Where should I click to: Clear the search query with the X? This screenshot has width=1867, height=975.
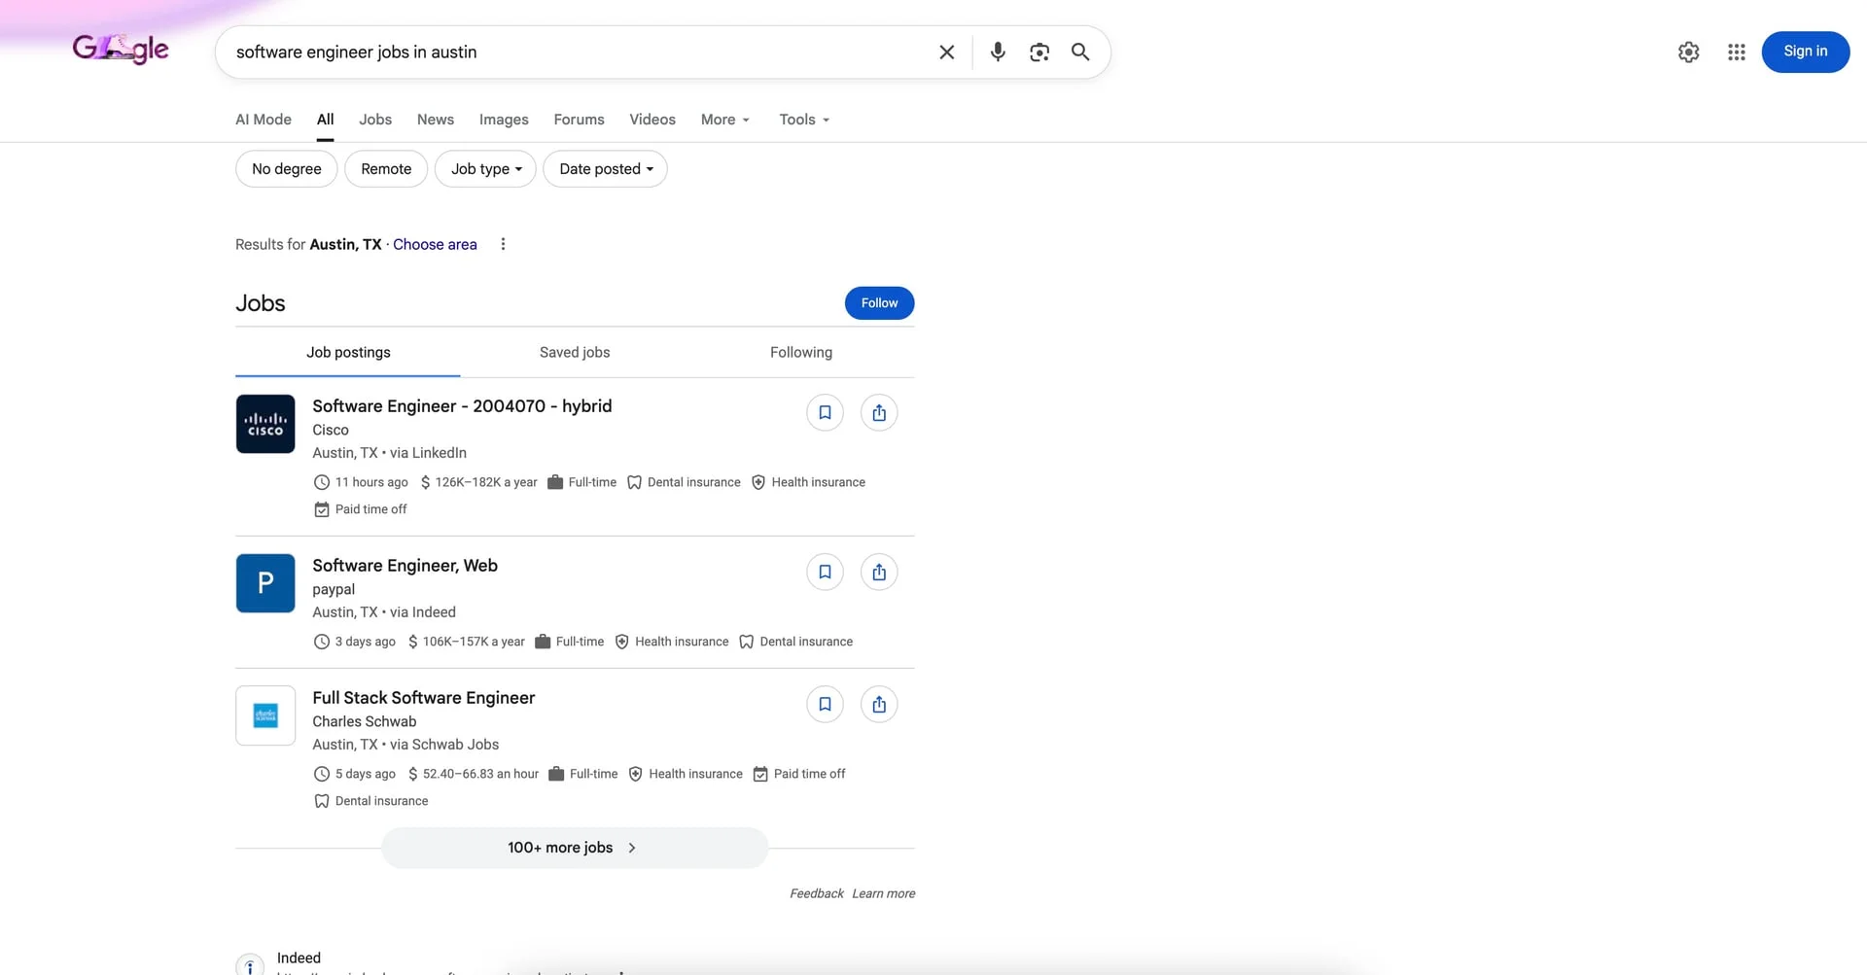[x=946, y=52]
